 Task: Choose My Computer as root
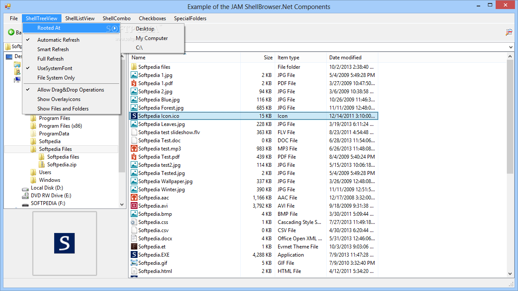[153, 38]
